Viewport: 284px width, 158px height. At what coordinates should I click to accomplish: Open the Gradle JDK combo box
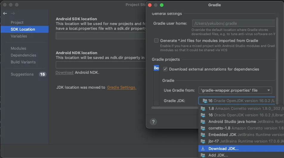[237, 101]
